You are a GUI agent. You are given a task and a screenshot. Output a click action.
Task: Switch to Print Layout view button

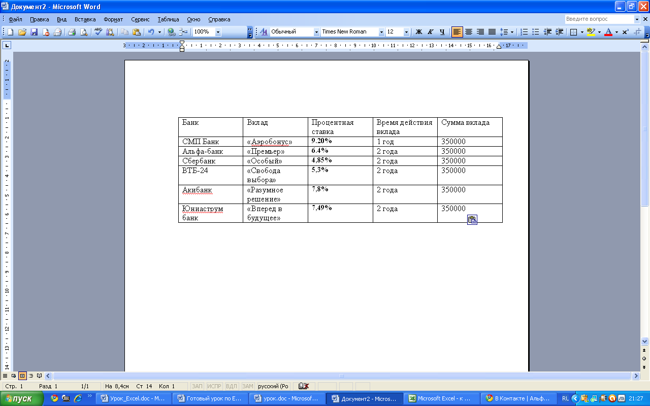tap(22, 376)
